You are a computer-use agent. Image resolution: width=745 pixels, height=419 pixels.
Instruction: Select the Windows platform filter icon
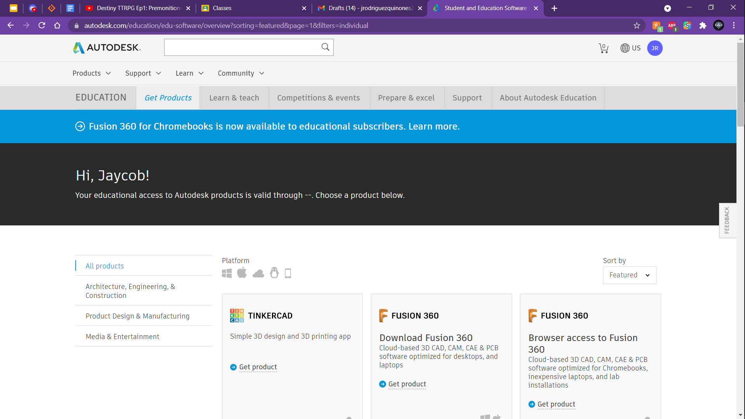(227, 273)
